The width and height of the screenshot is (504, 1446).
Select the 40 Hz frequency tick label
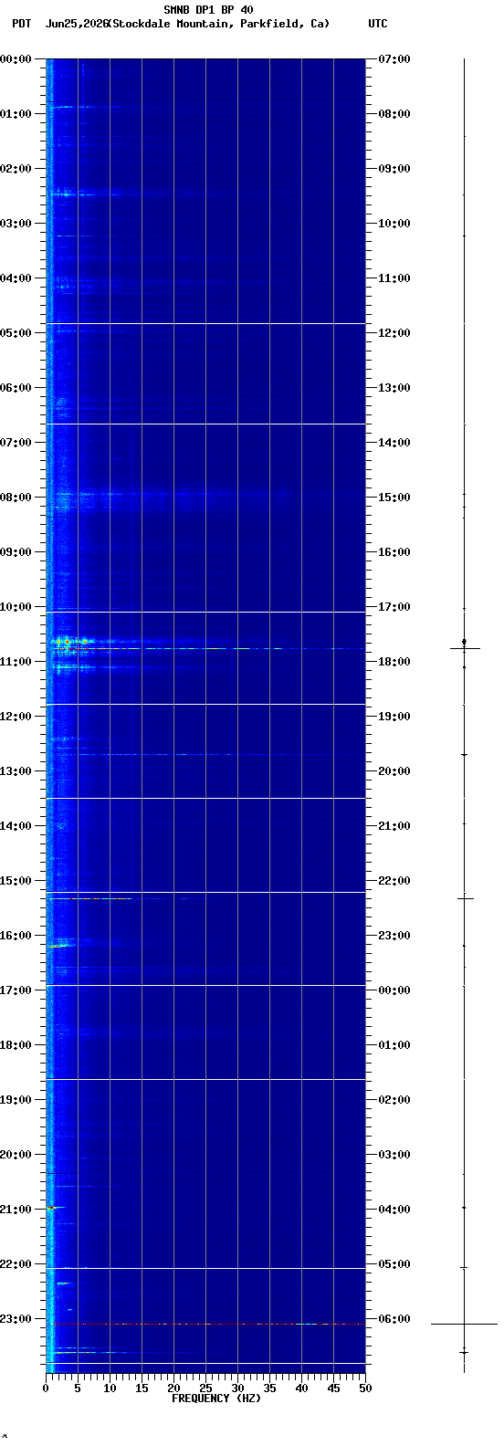click(x=301, y=1388)
